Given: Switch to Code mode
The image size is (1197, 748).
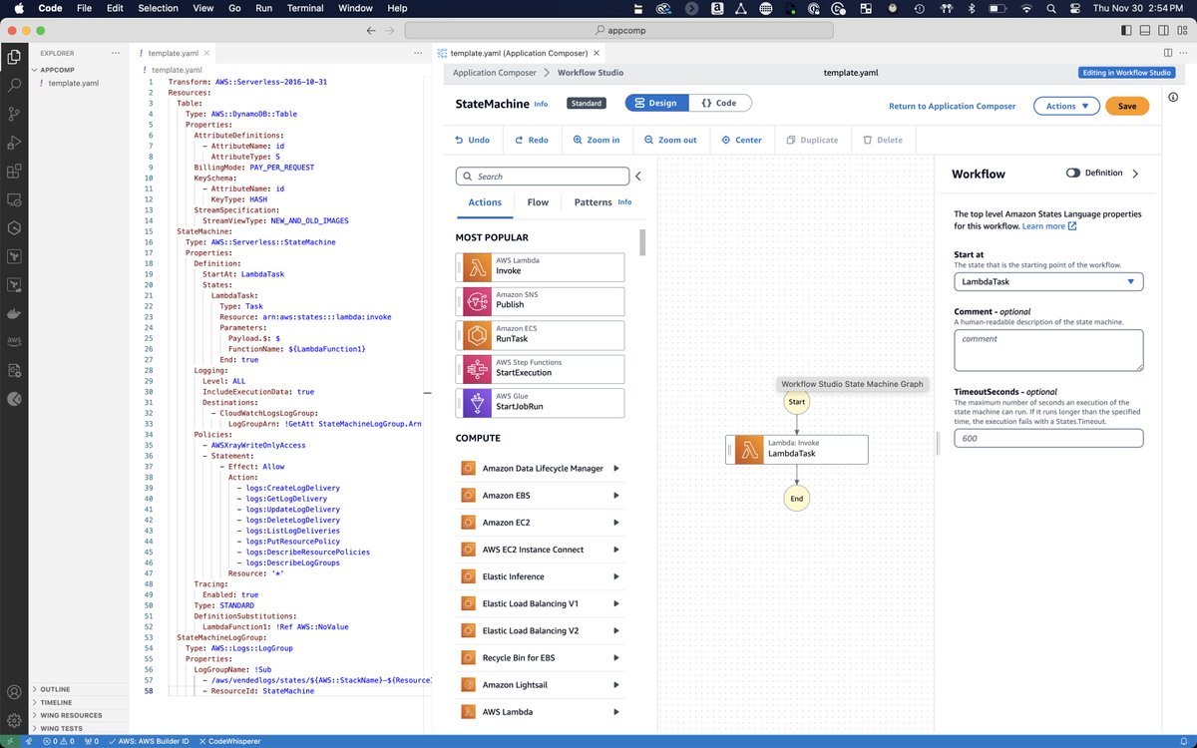Looking at the screenshot, I should point(718,103).
